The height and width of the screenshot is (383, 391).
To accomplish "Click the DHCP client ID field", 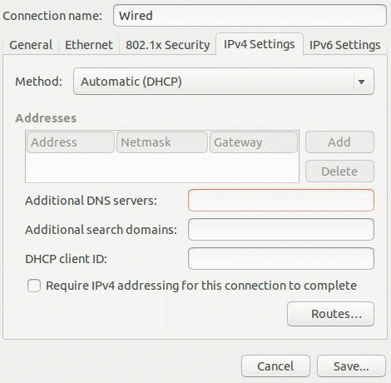I will 281,259.
